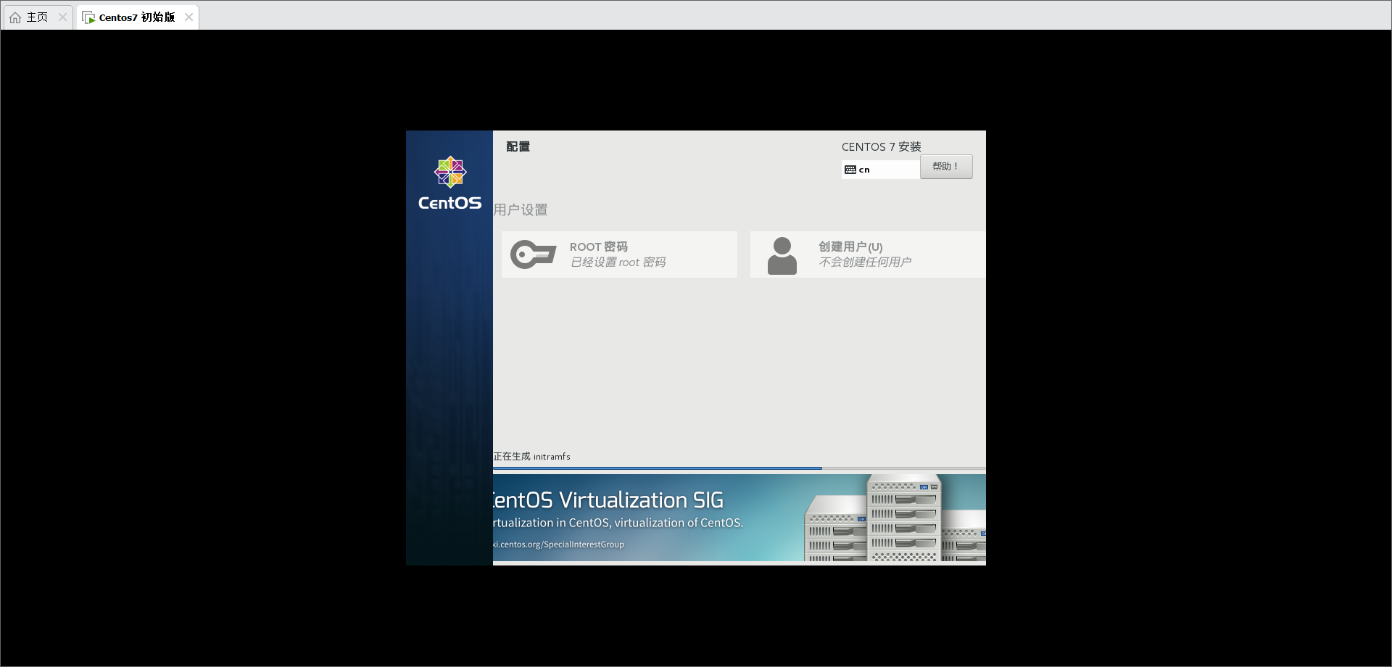Click the CentOS logo in sidebar
The height and width of the screenshot is (667, 1392).
click(x=449, y=183)
